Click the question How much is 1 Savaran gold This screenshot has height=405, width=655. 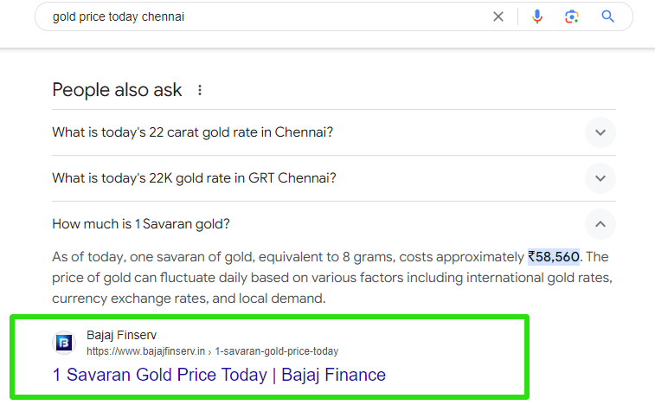point(141,224)
